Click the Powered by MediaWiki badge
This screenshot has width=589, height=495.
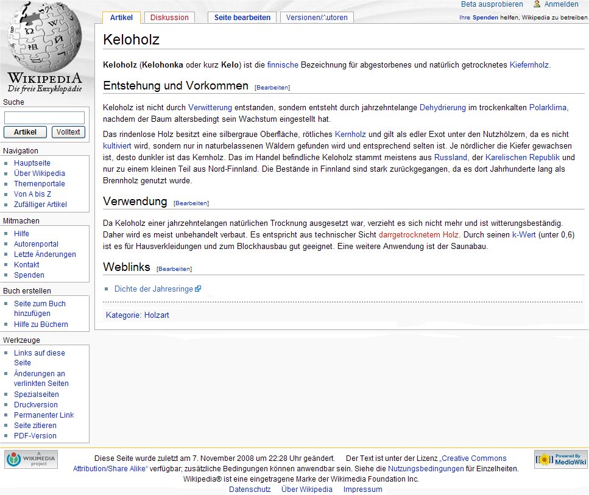coord(560,459)
